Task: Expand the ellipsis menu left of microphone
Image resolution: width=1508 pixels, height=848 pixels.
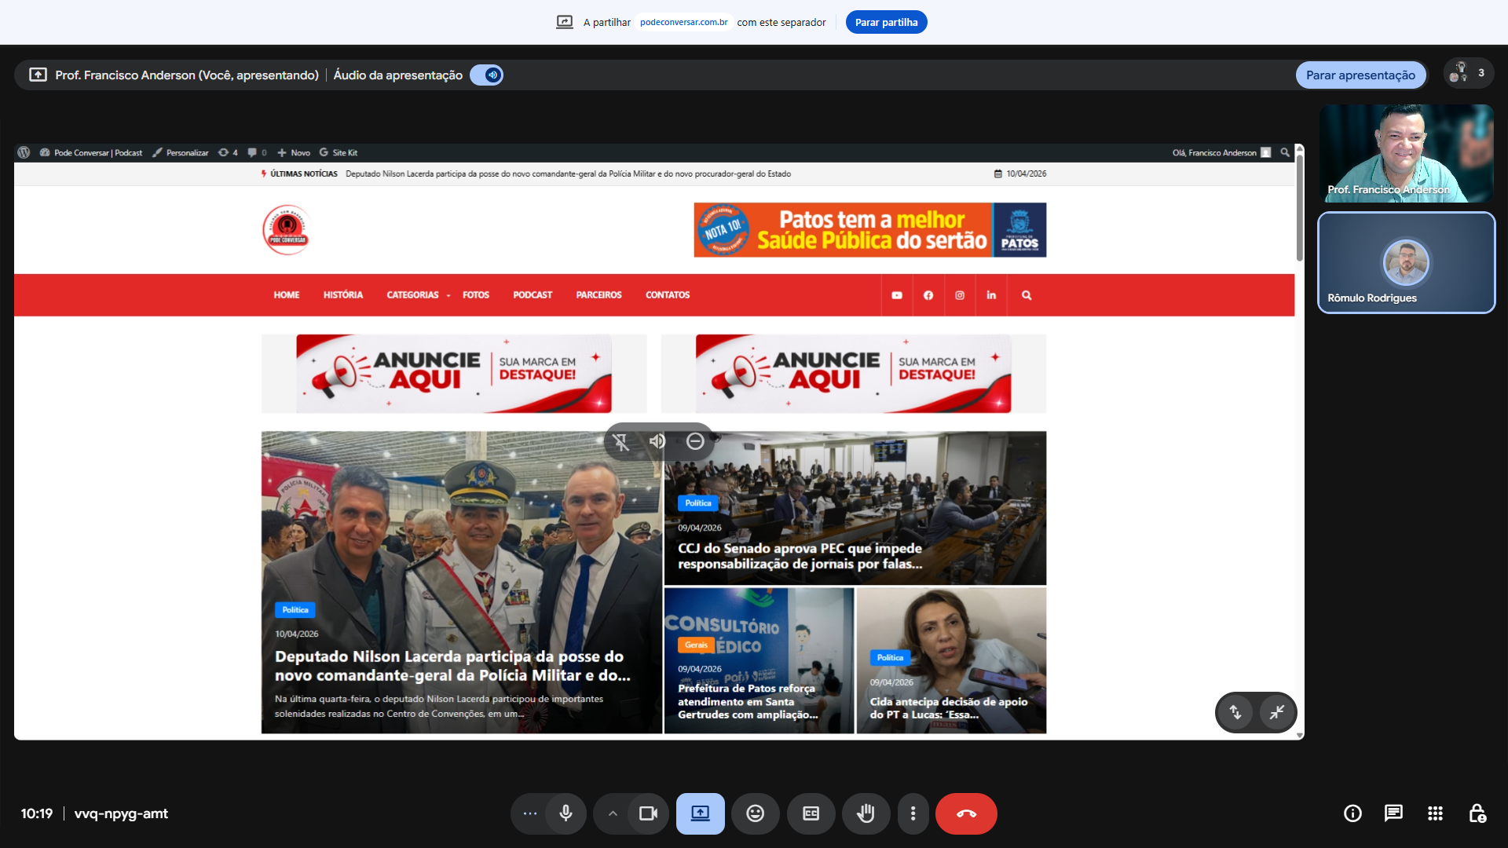Action: (530, 813)
